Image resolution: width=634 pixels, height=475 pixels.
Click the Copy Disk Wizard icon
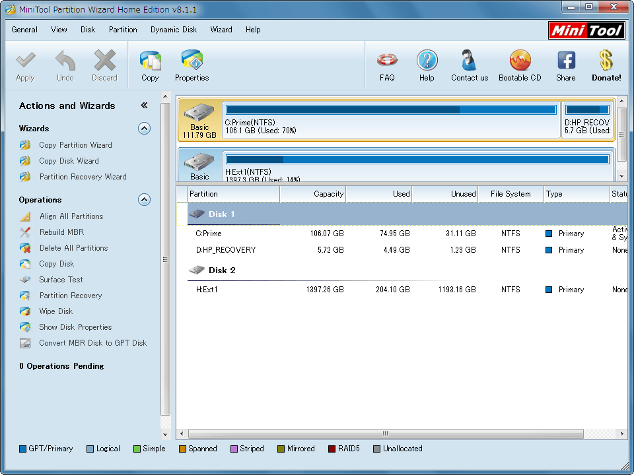point(25,161)
